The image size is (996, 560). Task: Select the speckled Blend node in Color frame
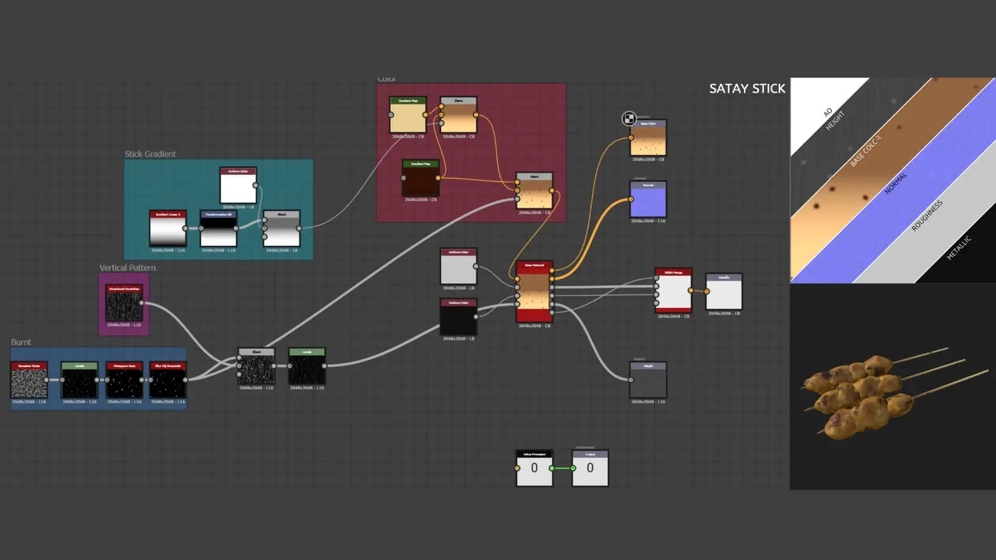pos(534,191)
